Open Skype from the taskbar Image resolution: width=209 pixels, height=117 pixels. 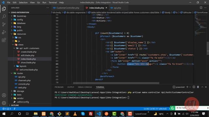(83, 114)
